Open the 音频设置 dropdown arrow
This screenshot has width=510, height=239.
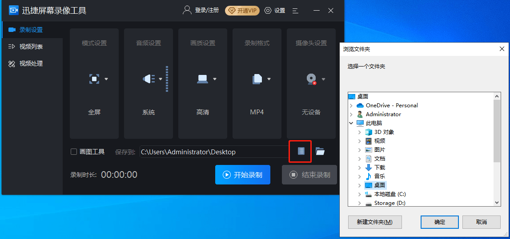coord(161,79)
